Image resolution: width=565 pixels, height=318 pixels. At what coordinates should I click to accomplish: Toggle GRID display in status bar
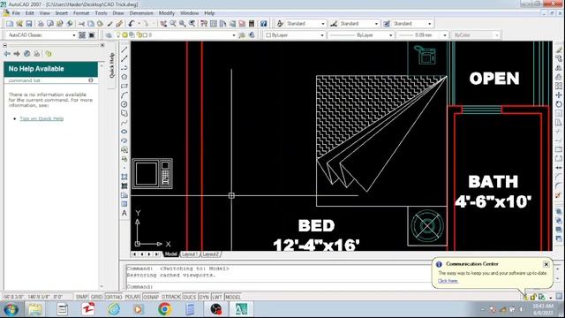point(96,297)
